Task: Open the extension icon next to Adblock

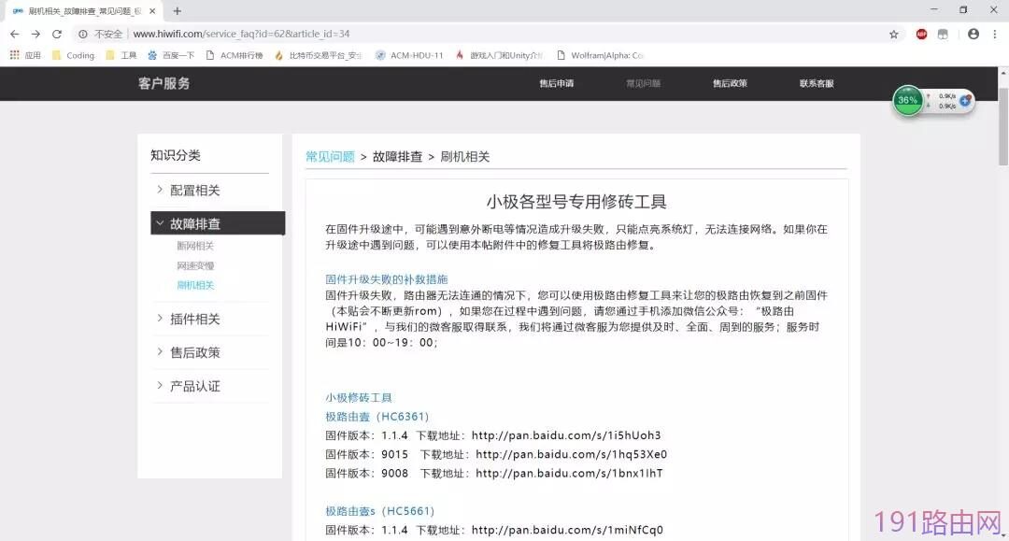Action: 943,34
